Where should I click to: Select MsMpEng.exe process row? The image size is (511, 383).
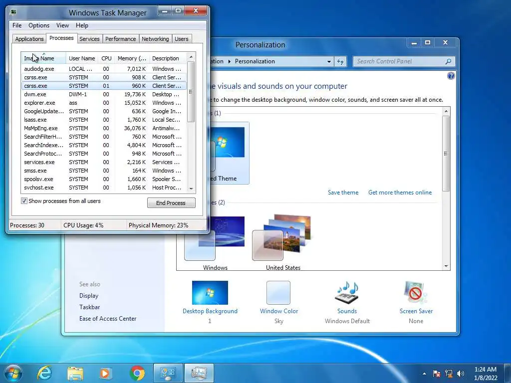(104, 128)
